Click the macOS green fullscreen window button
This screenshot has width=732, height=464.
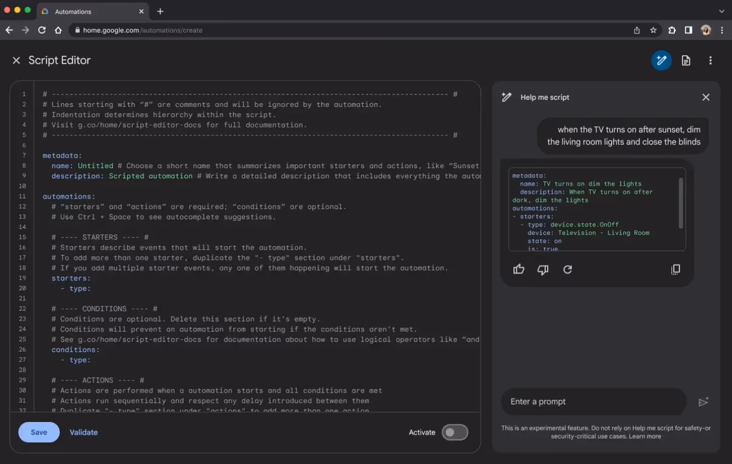(x=27, y=10)
